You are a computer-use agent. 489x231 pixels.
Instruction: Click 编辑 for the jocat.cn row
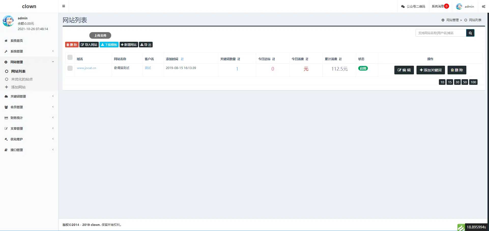(x=404, y=70)
